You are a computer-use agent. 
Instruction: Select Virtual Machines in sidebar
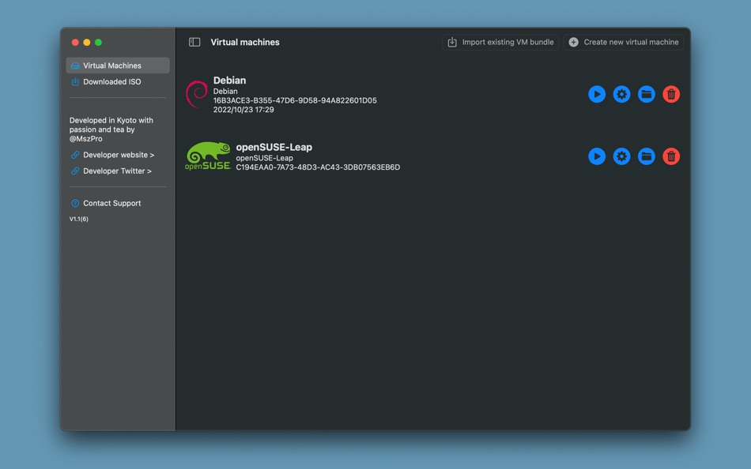pyautogui.click(x=118, y=66)
